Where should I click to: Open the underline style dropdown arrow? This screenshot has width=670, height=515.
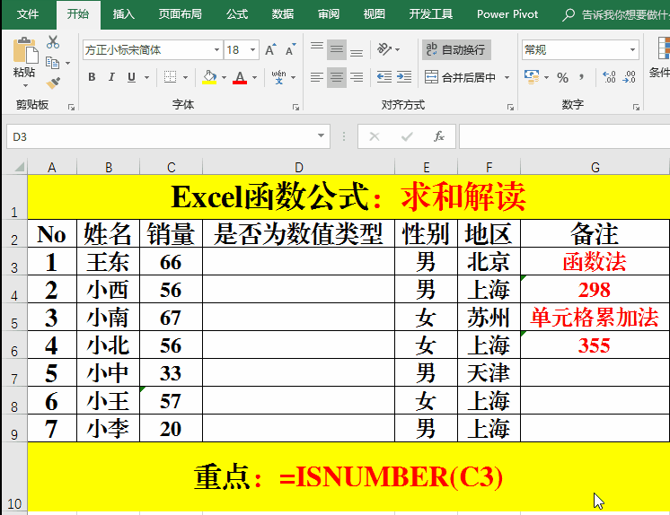coord(147,78)
